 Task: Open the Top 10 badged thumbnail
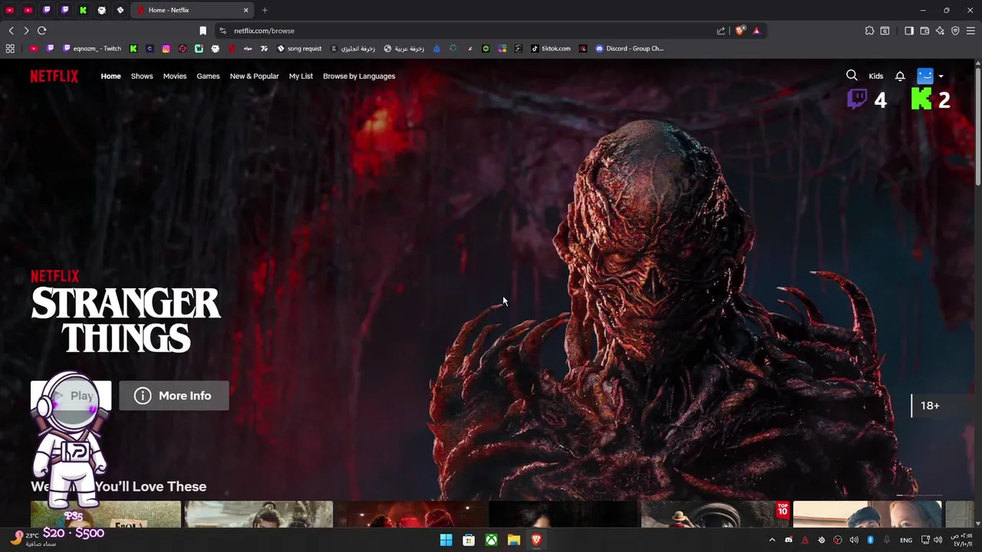point(715,514)
